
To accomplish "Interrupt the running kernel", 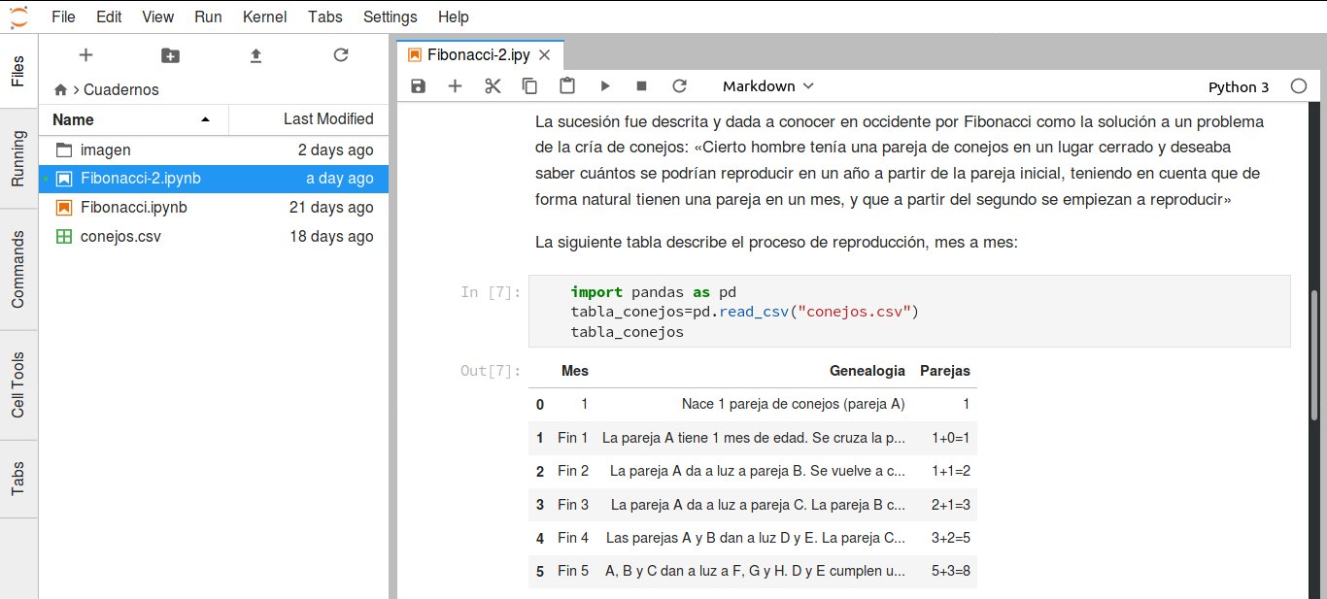I will pos(641,85).
